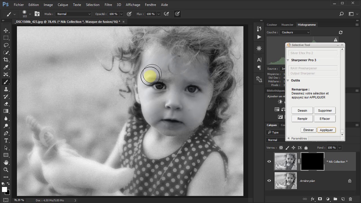
Task: Select the Move tool
Action: pyautogui.click(x=6, y=30)
